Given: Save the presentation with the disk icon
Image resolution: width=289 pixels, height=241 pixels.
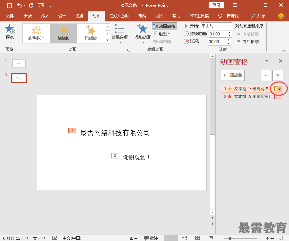Looking at the screenshot, I should click(x=9, y=6).
